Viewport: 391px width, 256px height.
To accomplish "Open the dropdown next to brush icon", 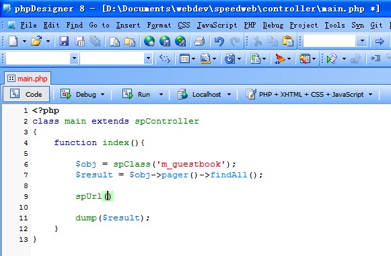I will (289, 58).
